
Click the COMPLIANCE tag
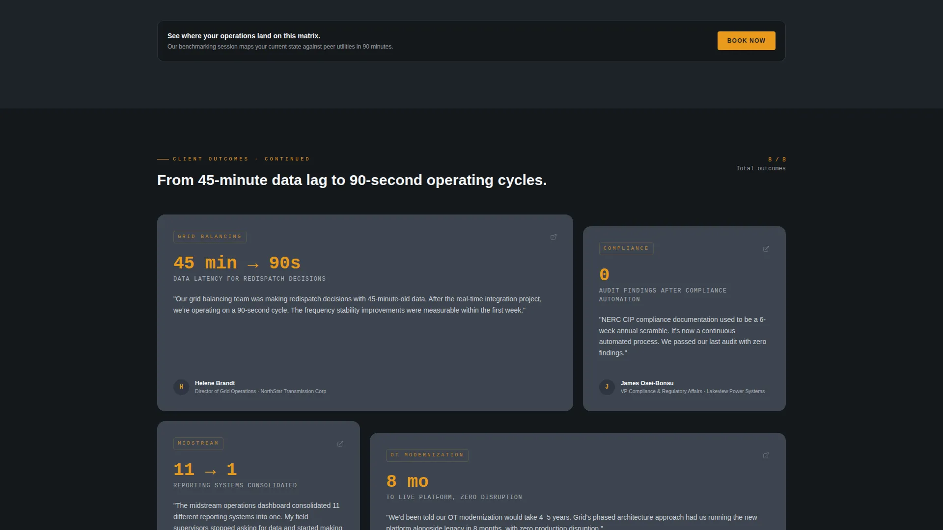click(x=626, y=248)
